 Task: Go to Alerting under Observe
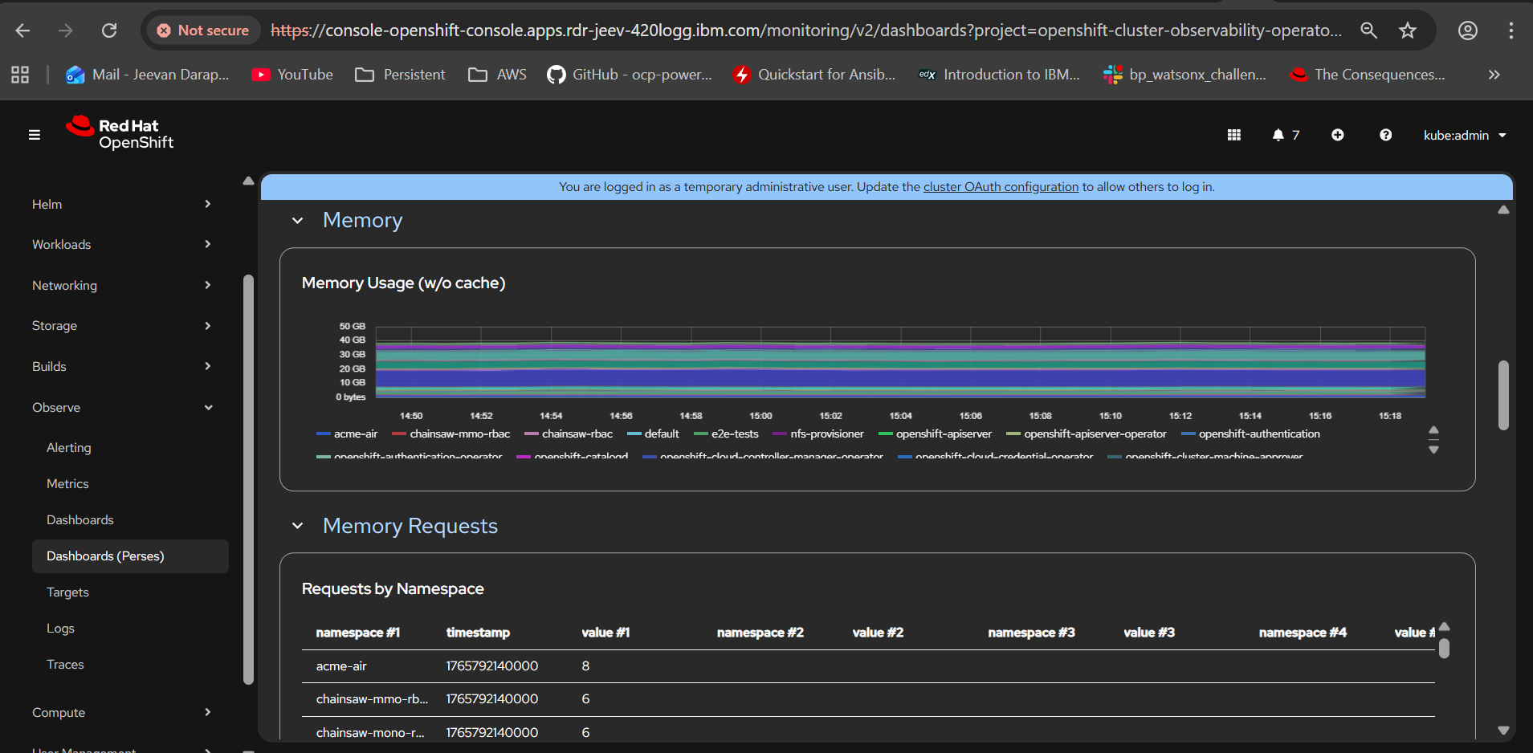[x=69, y=448]
